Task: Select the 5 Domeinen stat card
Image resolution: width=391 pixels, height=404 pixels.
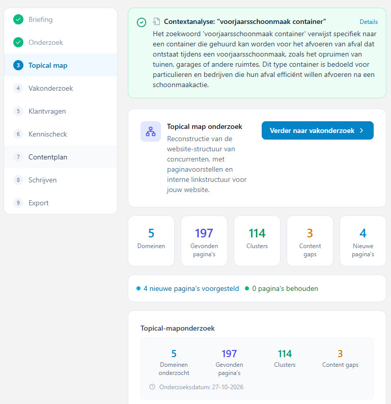Action: [x=151, y=241]
